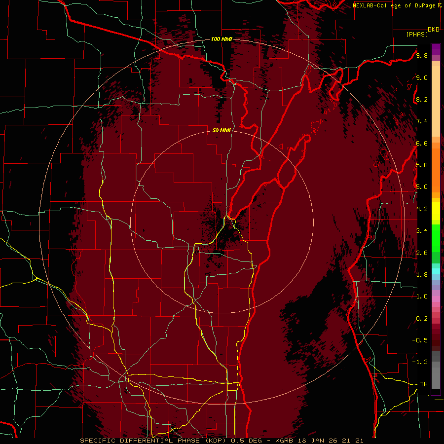Image resolution: width=444 pixels, height=444 pixels.
Task: Click the -1.3 legend value
Action: click(420, 362)
